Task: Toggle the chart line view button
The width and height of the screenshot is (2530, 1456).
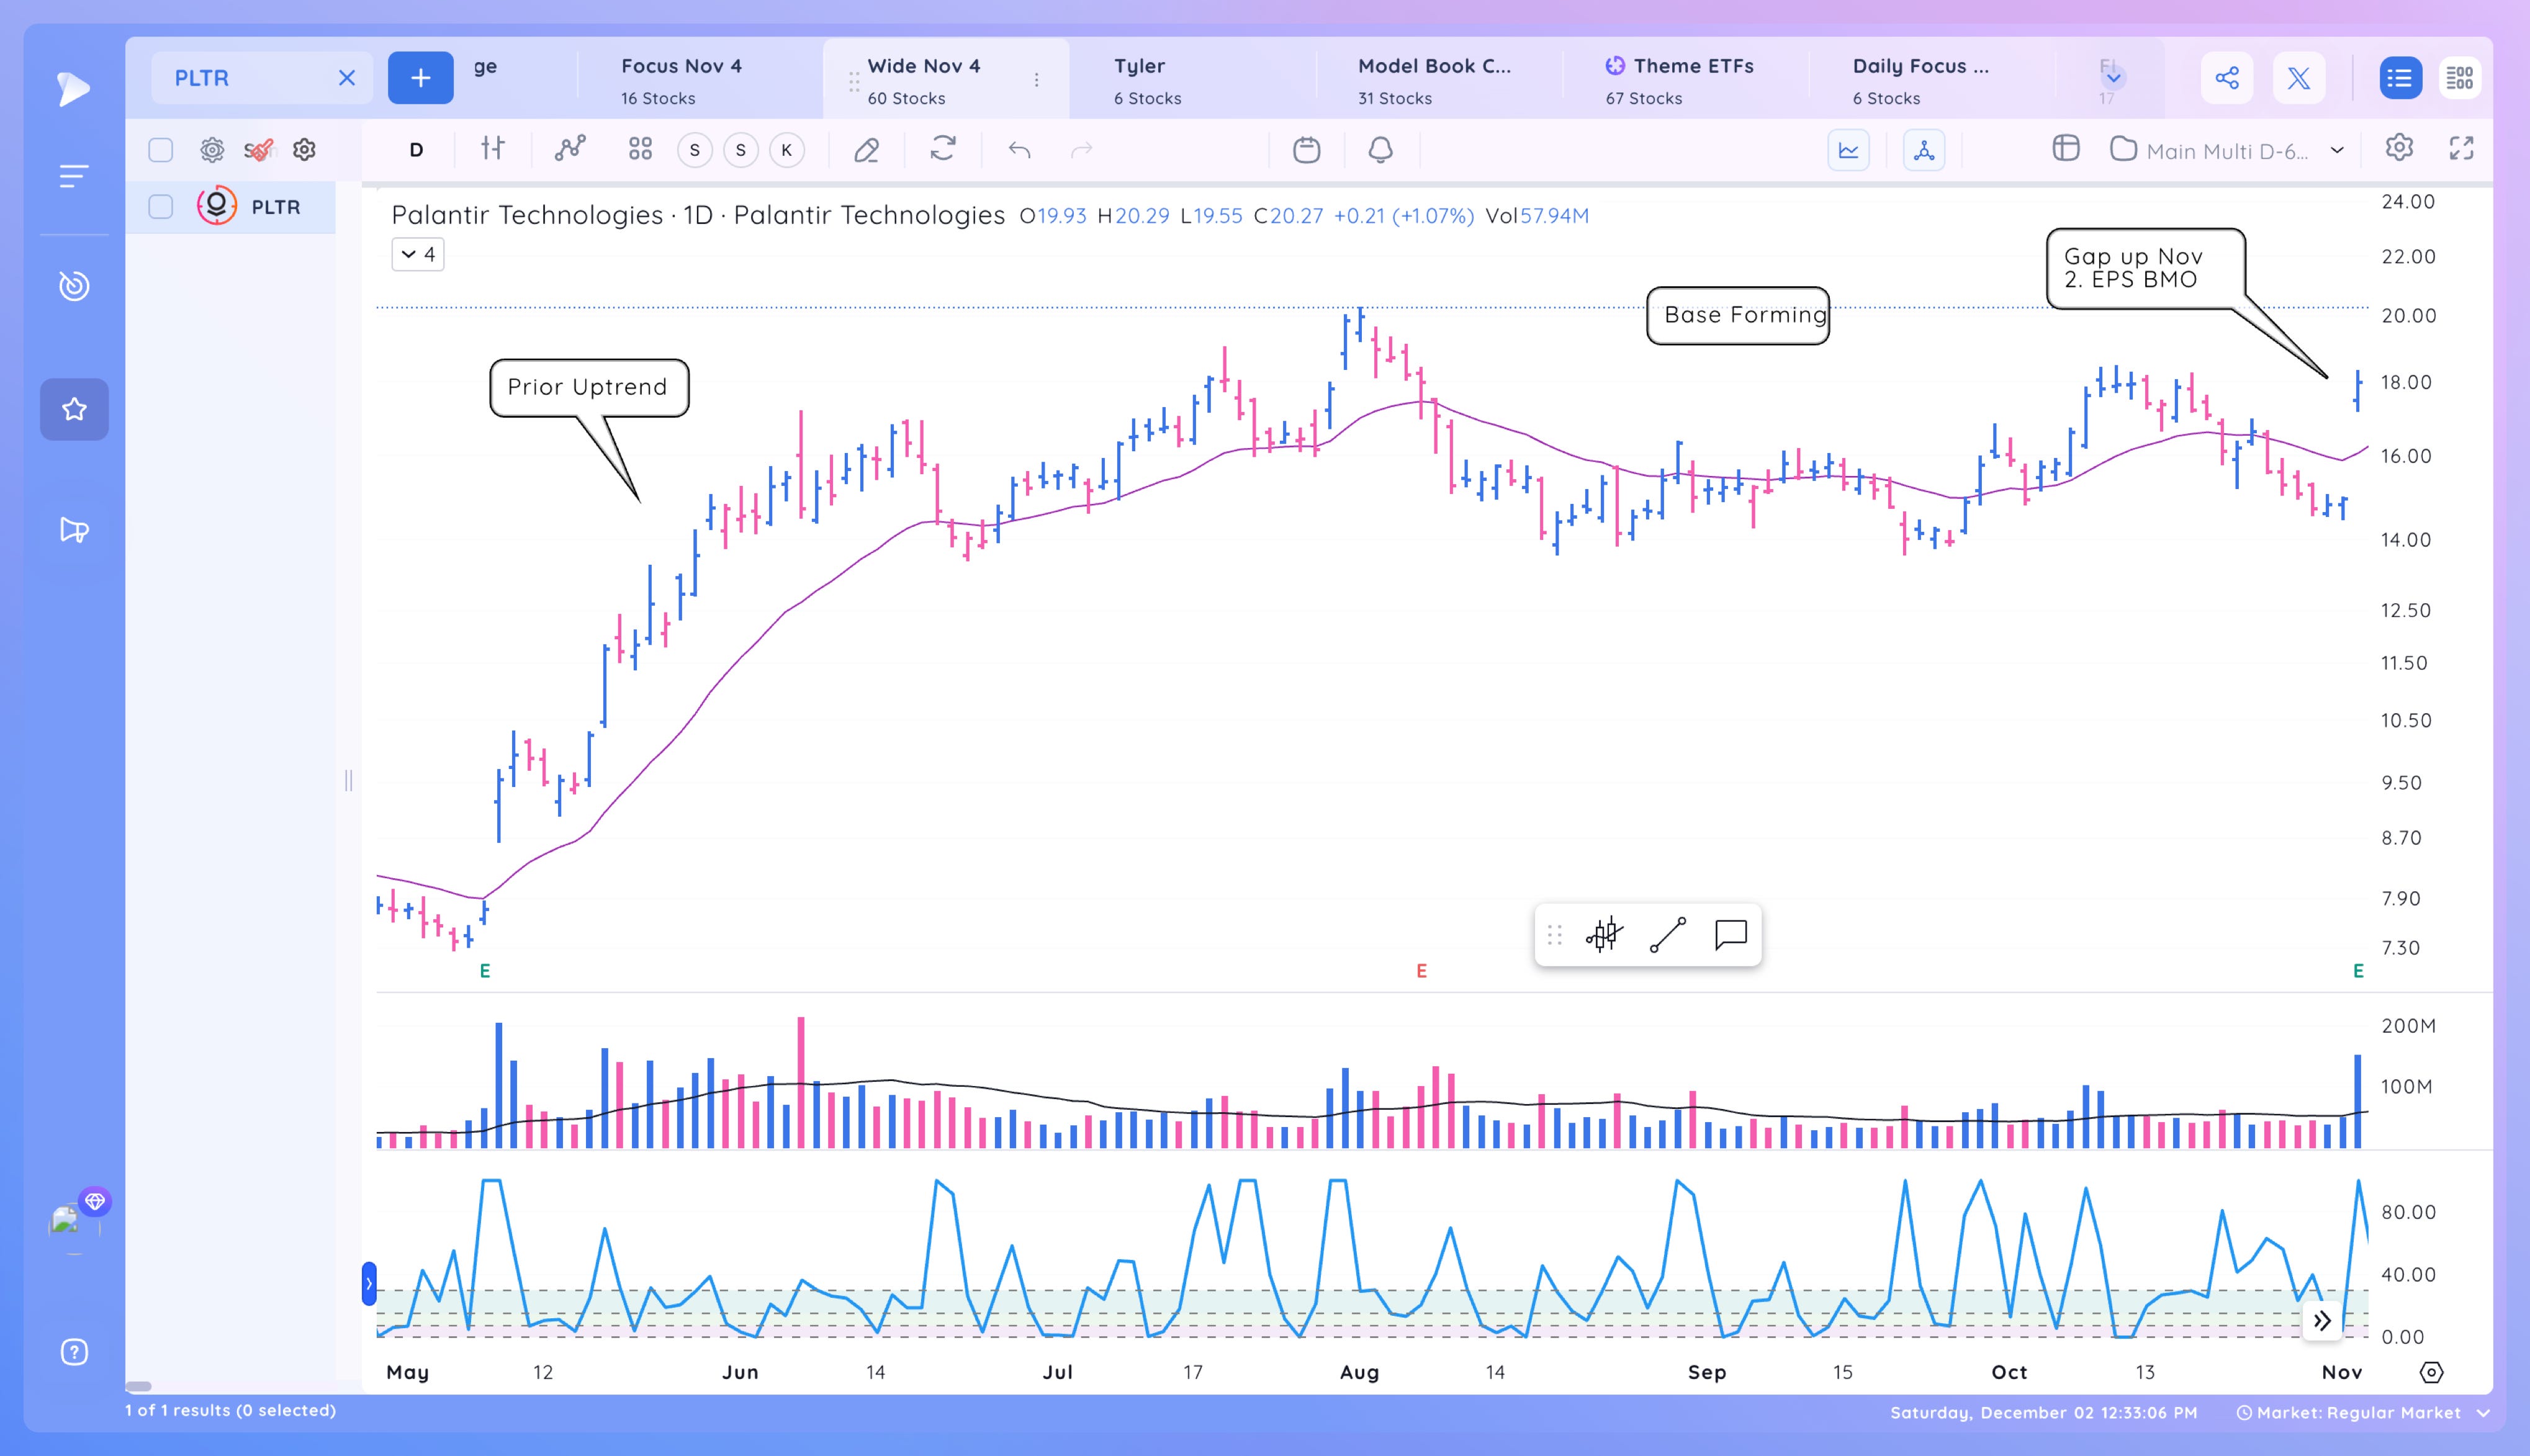Action: (1848, 150)
